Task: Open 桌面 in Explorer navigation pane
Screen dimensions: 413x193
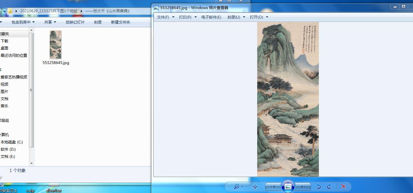Action: point(4,48)
